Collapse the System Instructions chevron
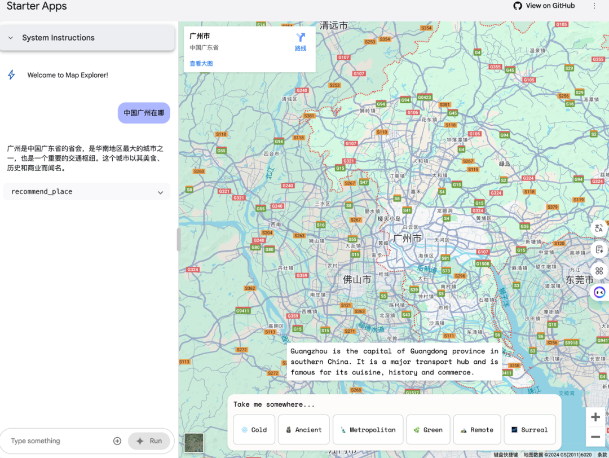Viewport: 609px width, 458px height. [x=11, y=38]
